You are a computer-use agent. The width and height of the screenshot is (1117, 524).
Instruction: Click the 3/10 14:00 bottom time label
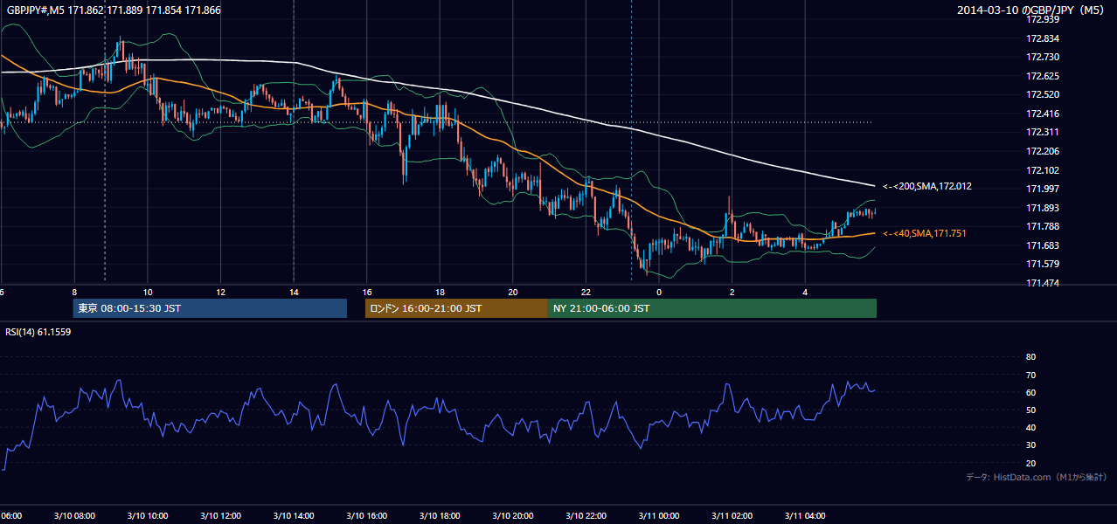click(x=294, y=516)
